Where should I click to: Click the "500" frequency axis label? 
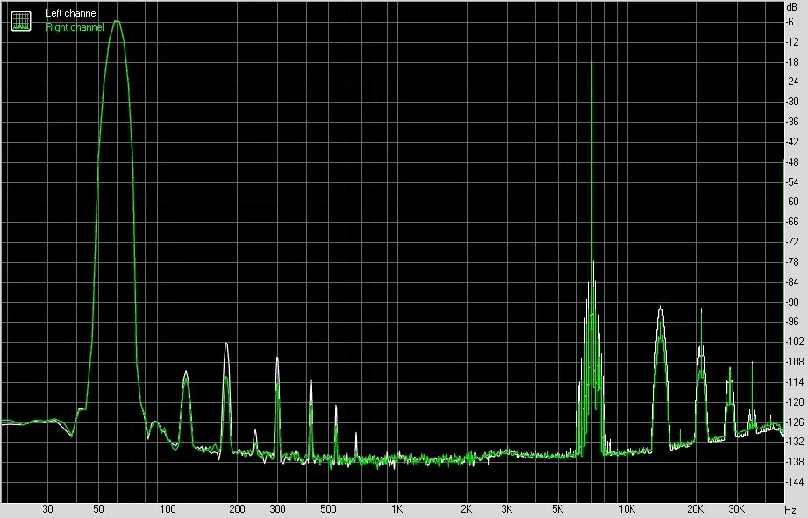click(328, 509)
